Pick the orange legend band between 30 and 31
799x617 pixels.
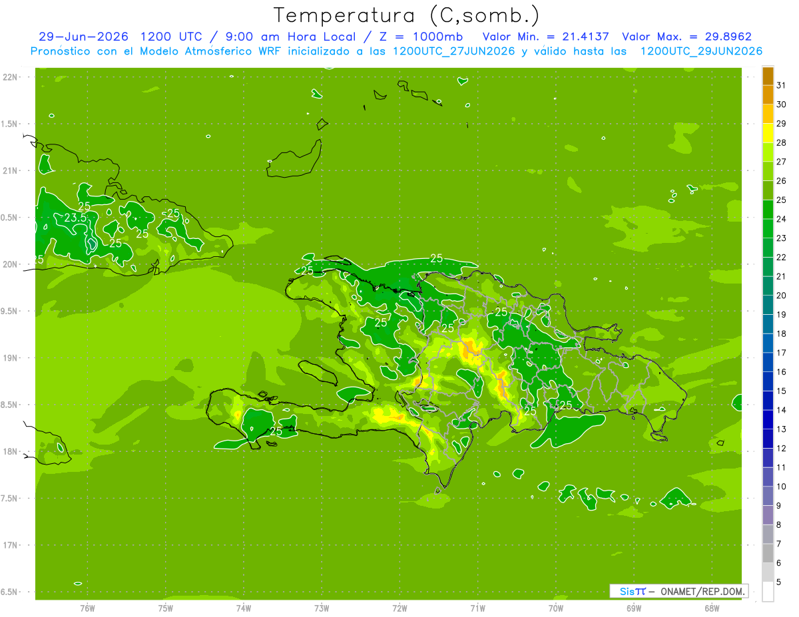(768, 95)
